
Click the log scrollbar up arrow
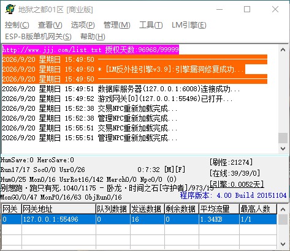pos(283,50)
